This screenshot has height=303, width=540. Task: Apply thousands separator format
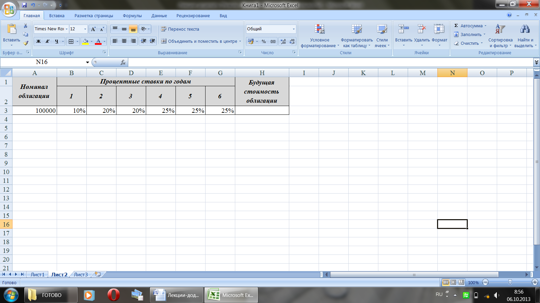tap(273, 41)
